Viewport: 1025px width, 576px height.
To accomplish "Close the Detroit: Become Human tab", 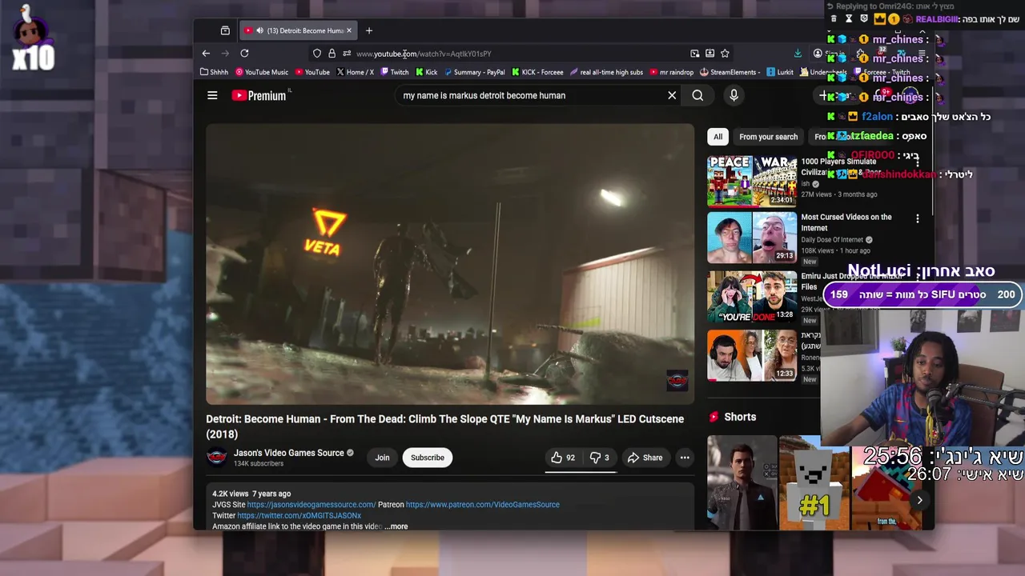I will coord(348,30).
